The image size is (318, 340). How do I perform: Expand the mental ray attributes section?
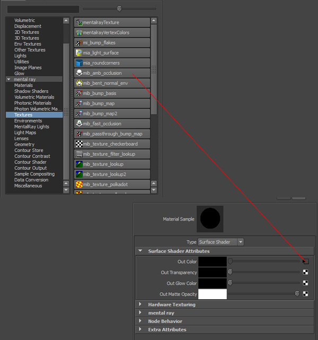coord(140,312)
